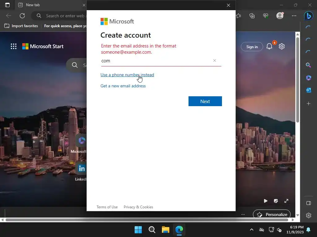The width and height of the screenshot is (317, 237).
Task: Open background edit image icon
Action: [x=276, y=201]
